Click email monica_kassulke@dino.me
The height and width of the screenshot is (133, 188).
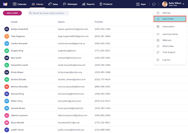click(x=71, y=87)
